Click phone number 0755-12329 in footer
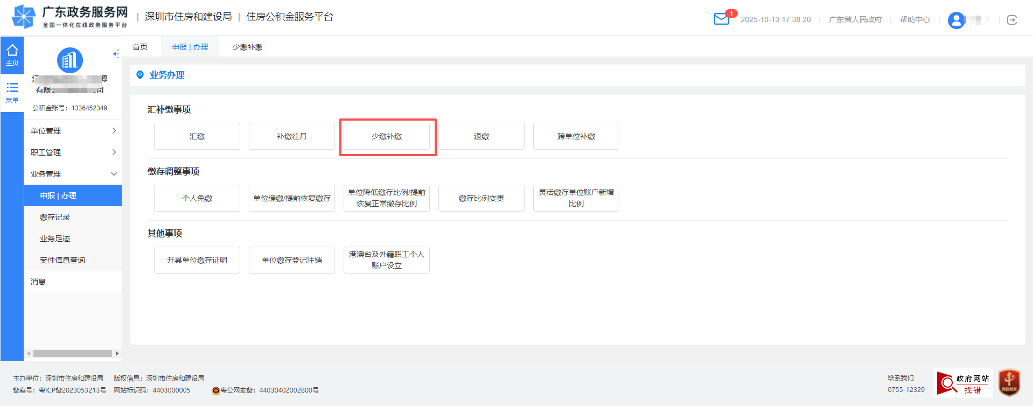This screenshot has width=1033, height=406. pos(906,390)
